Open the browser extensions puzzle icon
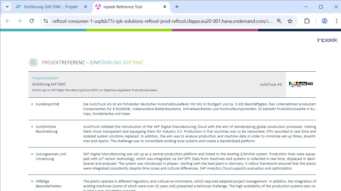 [x=307, y=21]
